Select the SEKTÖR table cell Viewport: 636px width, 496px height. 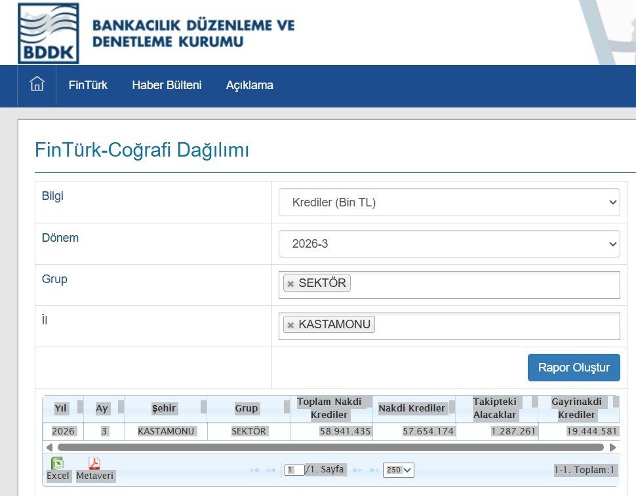pos(248,431)
